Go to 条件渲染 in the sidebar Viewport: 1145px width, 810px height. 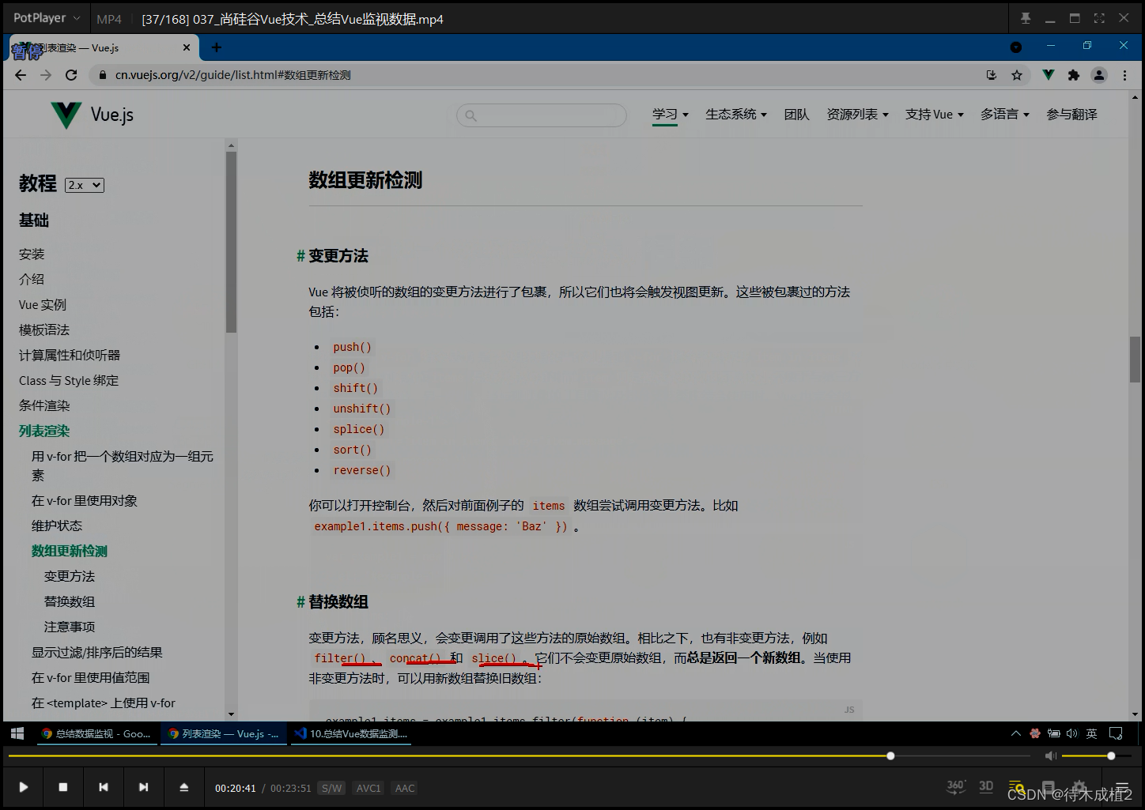pyautogui.click(x=44, y=406)
